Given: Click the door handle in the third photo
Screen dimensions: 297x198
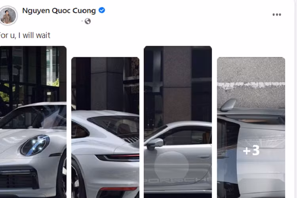Looking at the screenshot, I should click(x=204, y=157).
